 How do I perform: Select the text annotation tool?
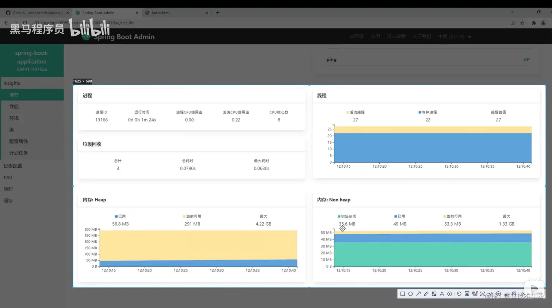click(442, 294)
